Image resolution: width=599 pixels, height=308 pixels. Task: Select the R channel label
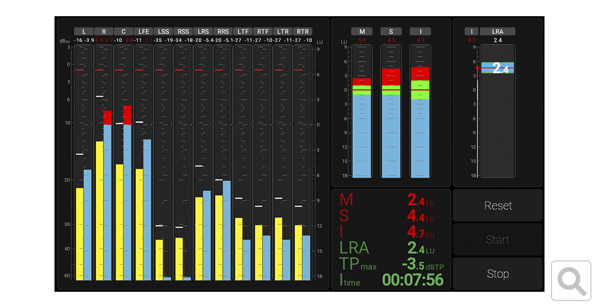click(x=104, y=31)
